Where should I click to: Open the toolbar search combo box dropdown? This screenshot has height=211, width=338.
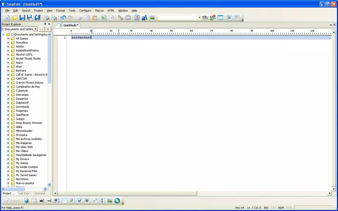pyautogui.click(x=200, y=18)
